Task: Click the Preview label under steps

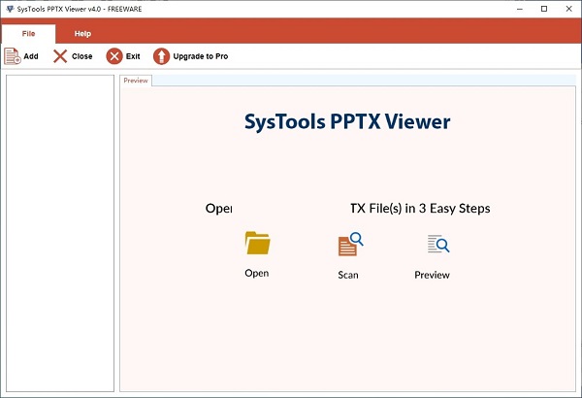Action: tap(432, 275)
